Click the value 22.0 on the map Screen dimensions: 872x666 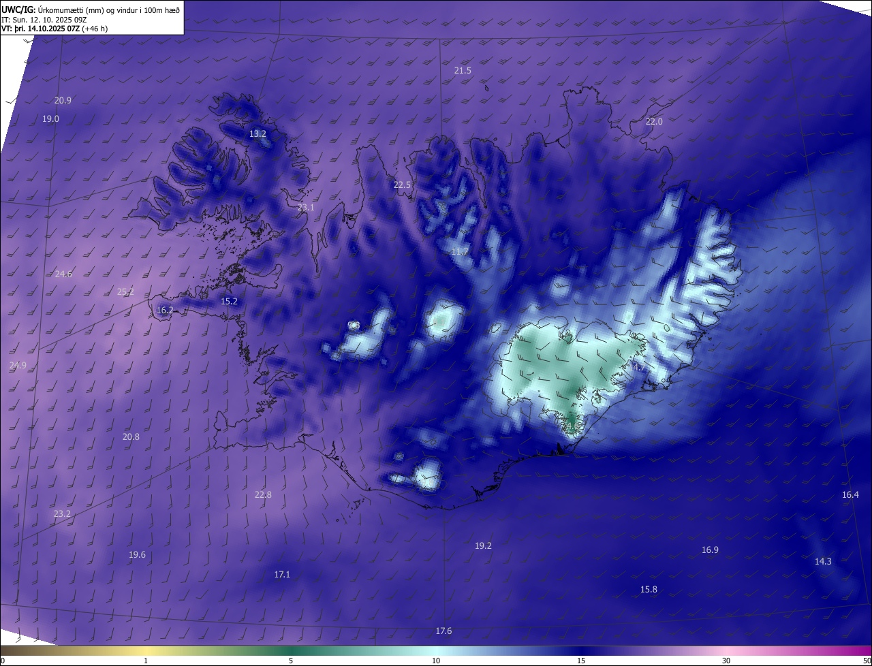click(654, 122)
